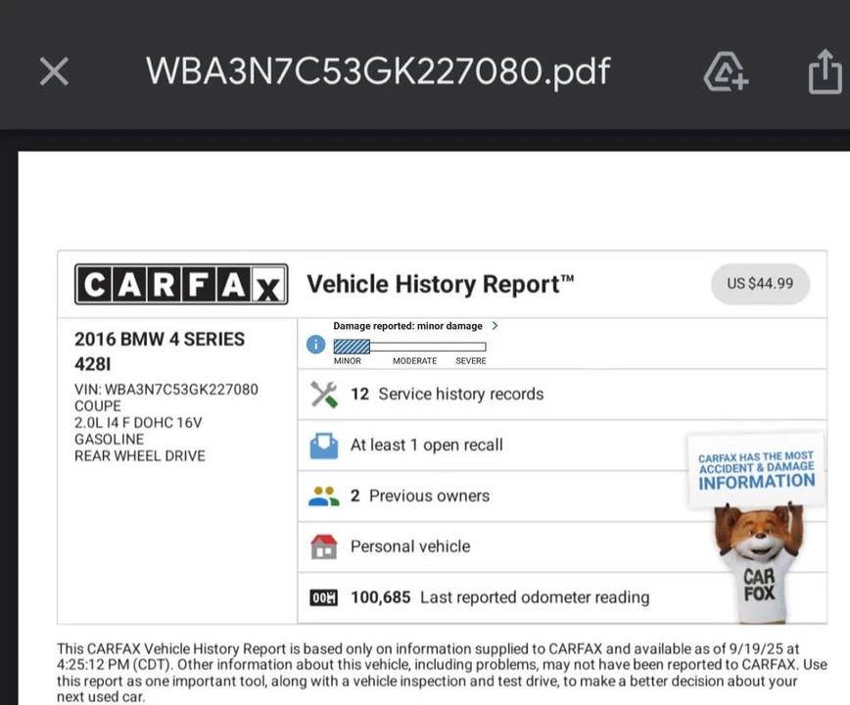Select the 428I model text
Image resolution: width=850 pixels, height=705 pixels.
(x=92, y=363)
